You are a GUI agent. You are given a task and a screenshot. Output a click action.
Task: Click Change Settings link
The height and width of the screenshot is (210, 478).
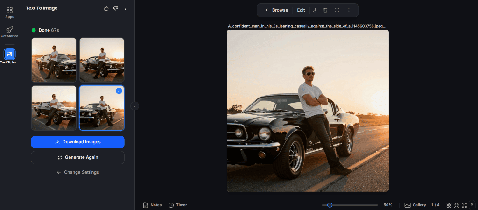pos(78,172)
